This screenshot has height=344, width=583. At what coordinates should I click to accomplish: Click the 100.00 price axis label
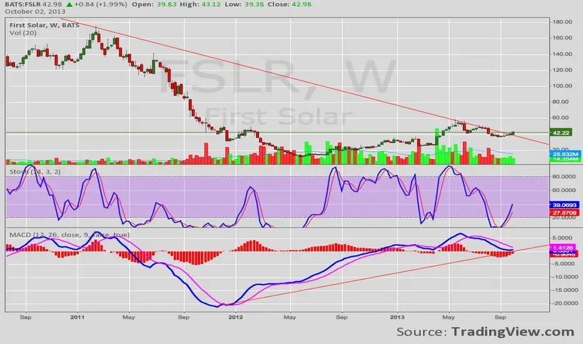tap(562, 86)
